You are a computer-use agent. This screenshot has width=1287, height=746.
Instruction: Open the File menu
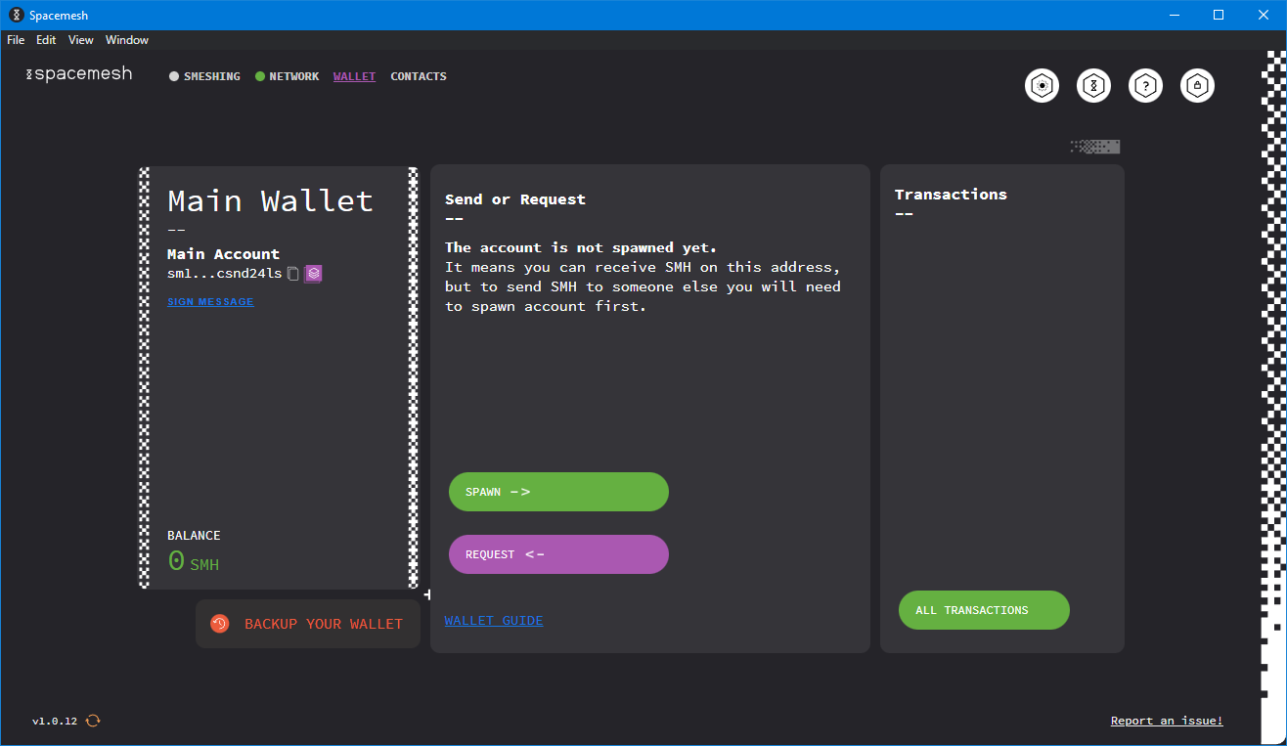[x=16, y=40]
